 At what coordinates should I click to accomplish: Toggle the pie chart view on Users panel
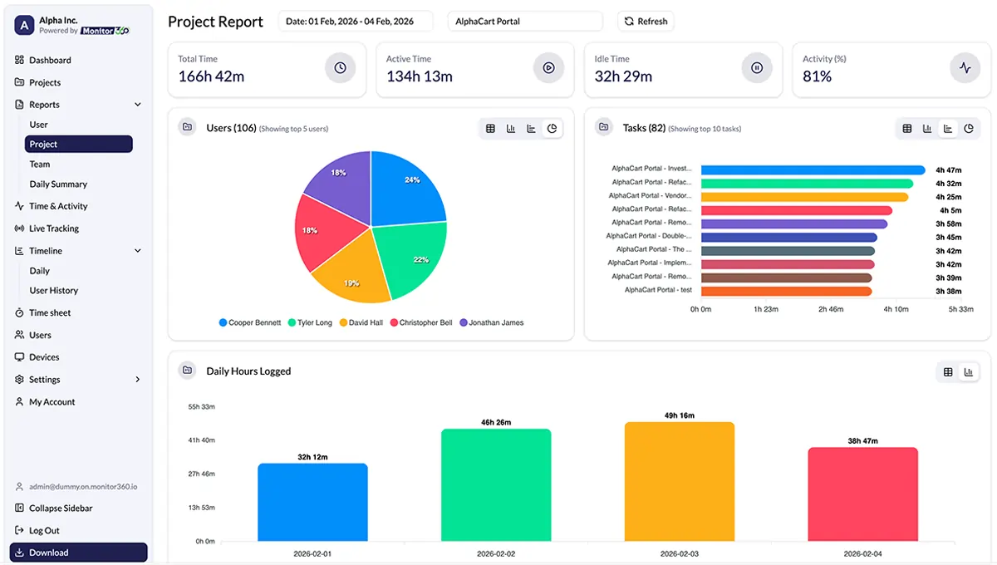click(552, 128)
